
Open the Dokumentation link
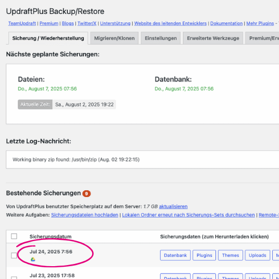click(x=227, y=23)
